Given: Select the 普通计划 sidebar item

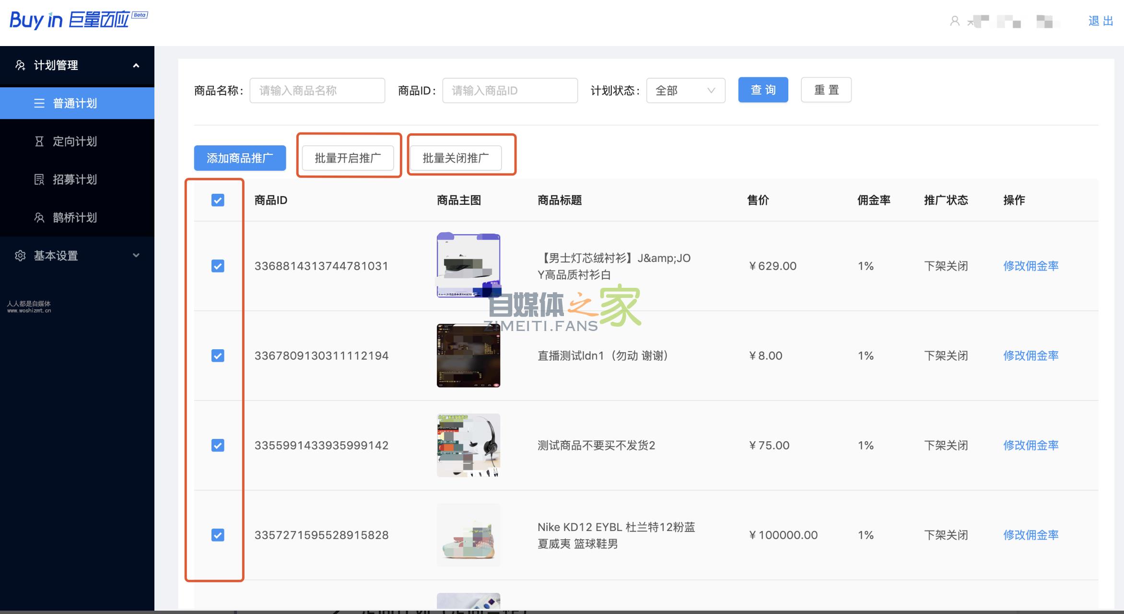Looking at the screenshot, I should (74, 103).
